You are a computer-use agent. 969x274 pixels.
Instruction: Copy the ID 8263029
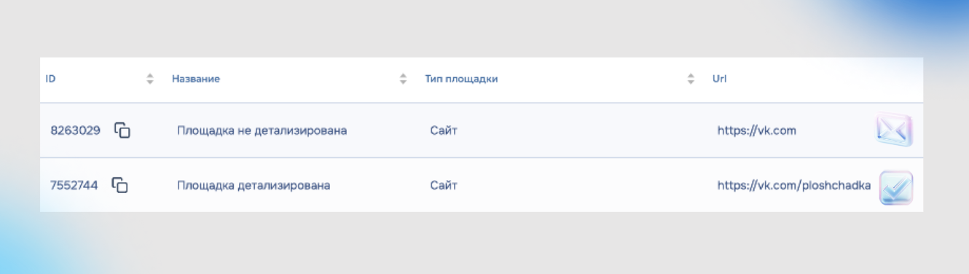(x=122, y=130)
